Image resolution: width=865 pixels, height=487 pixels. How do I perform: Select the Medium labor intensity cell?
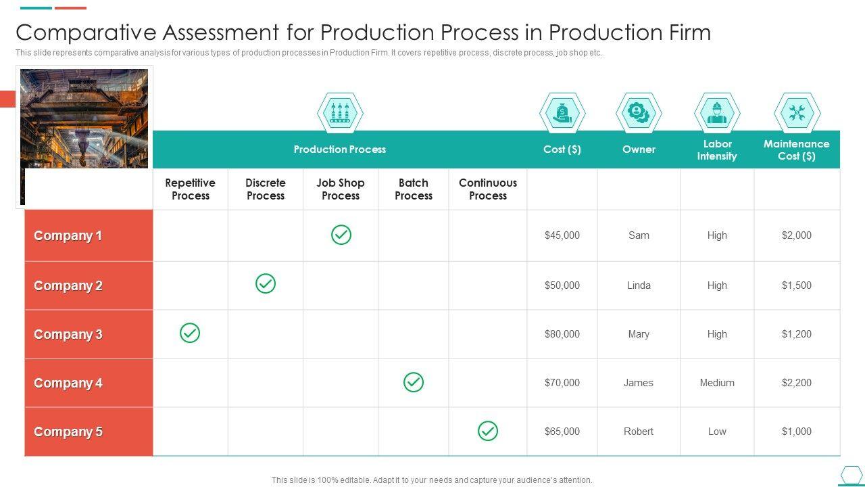pos(717,383)
